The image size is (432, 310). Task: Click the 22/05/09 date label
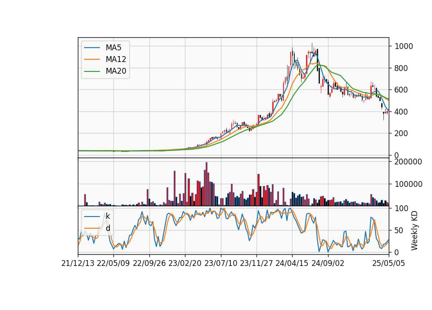pyautogui.click(x=113, y=263)
